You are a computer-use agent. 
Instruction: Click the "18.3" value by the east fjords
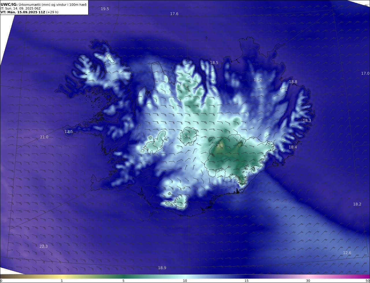[x=307, y=121]
